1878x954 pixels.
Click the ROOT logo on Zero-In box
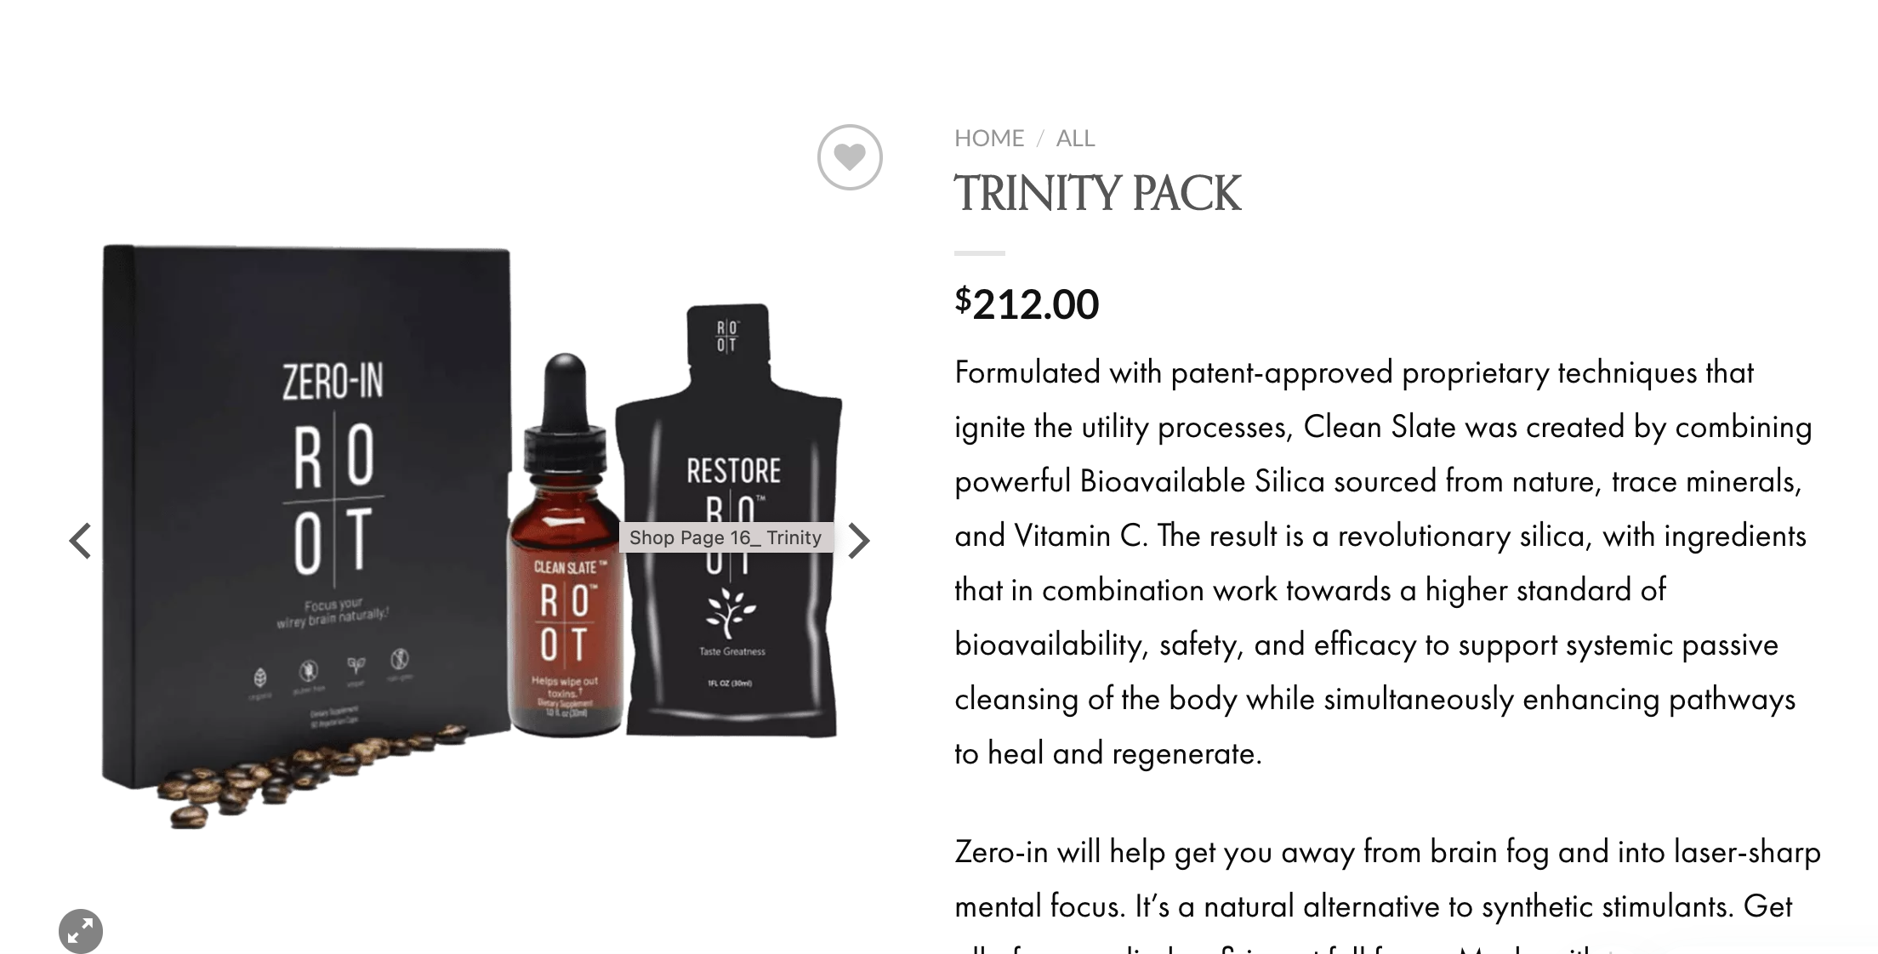tap(334, 497)
